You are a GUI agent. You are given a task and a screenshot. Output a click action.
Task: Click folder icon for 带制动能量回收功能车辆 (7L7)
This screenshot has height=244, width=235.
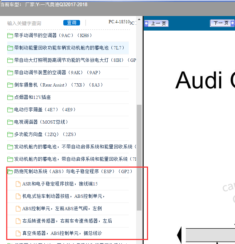point(10,48)
